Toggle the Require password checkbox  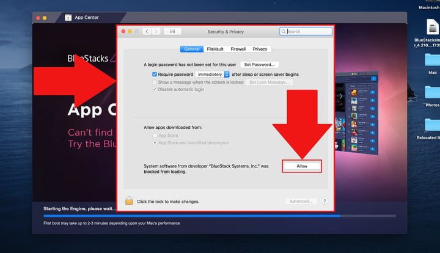coord(155,75)
